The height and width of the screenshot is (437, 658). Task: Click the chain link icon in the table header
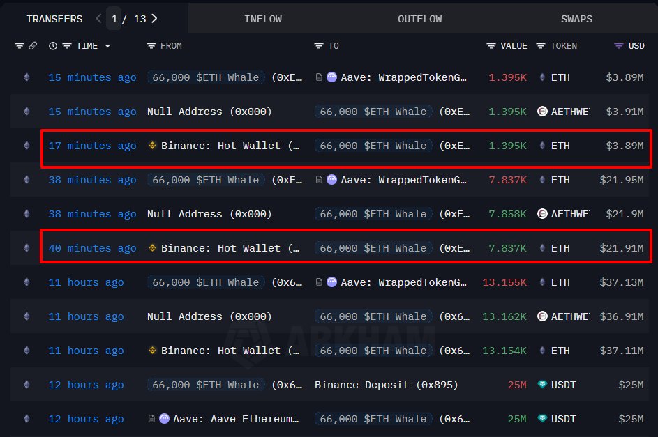(x=33, y=45)
